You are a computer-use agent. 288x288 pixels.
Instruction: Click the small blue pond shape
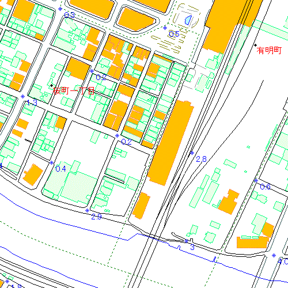[188, 20]
